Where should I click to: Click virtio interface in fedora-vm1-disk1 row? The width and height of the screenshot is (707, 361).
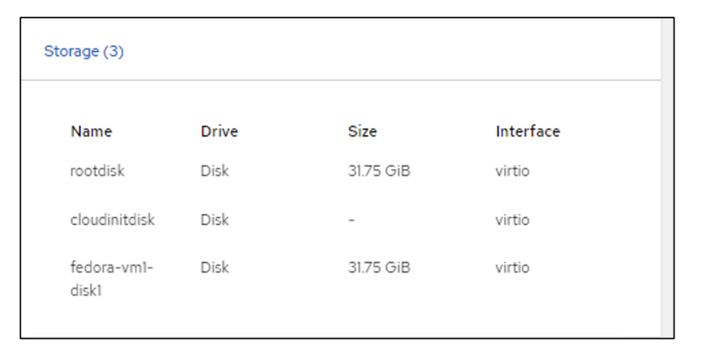click(x=512, y=267)
